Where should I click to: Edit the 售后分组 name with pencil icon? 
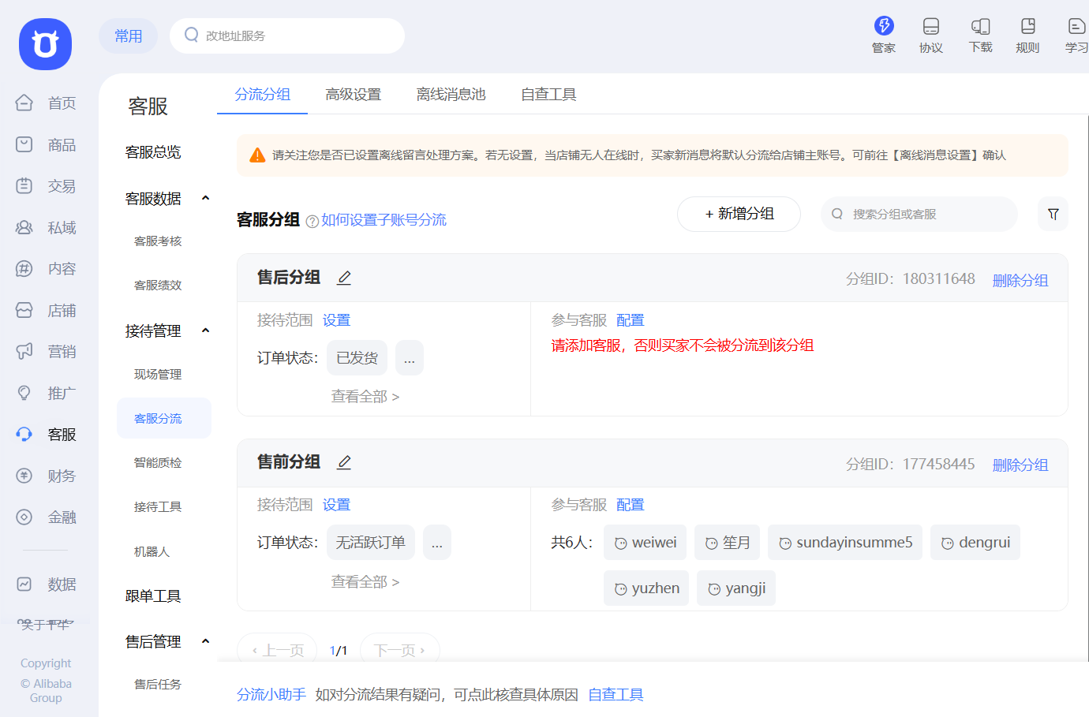pyautogui.click(x=344, y=278)
